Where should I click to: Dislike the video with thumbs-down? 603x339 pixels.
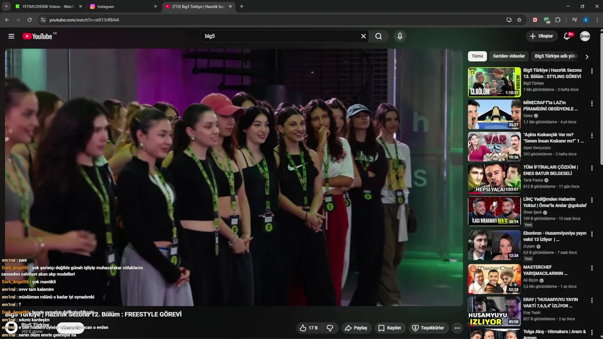pos(330,328)
